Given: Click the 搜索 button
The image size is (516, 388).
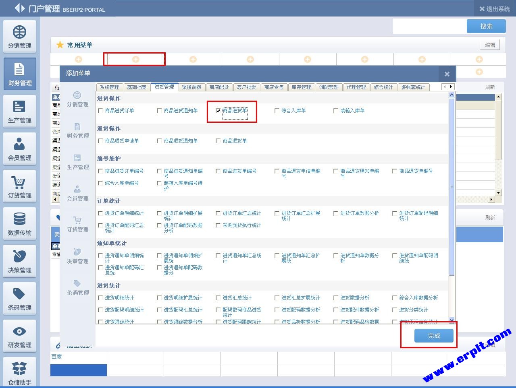Looking at the screenshot, I should pos(486,26).
